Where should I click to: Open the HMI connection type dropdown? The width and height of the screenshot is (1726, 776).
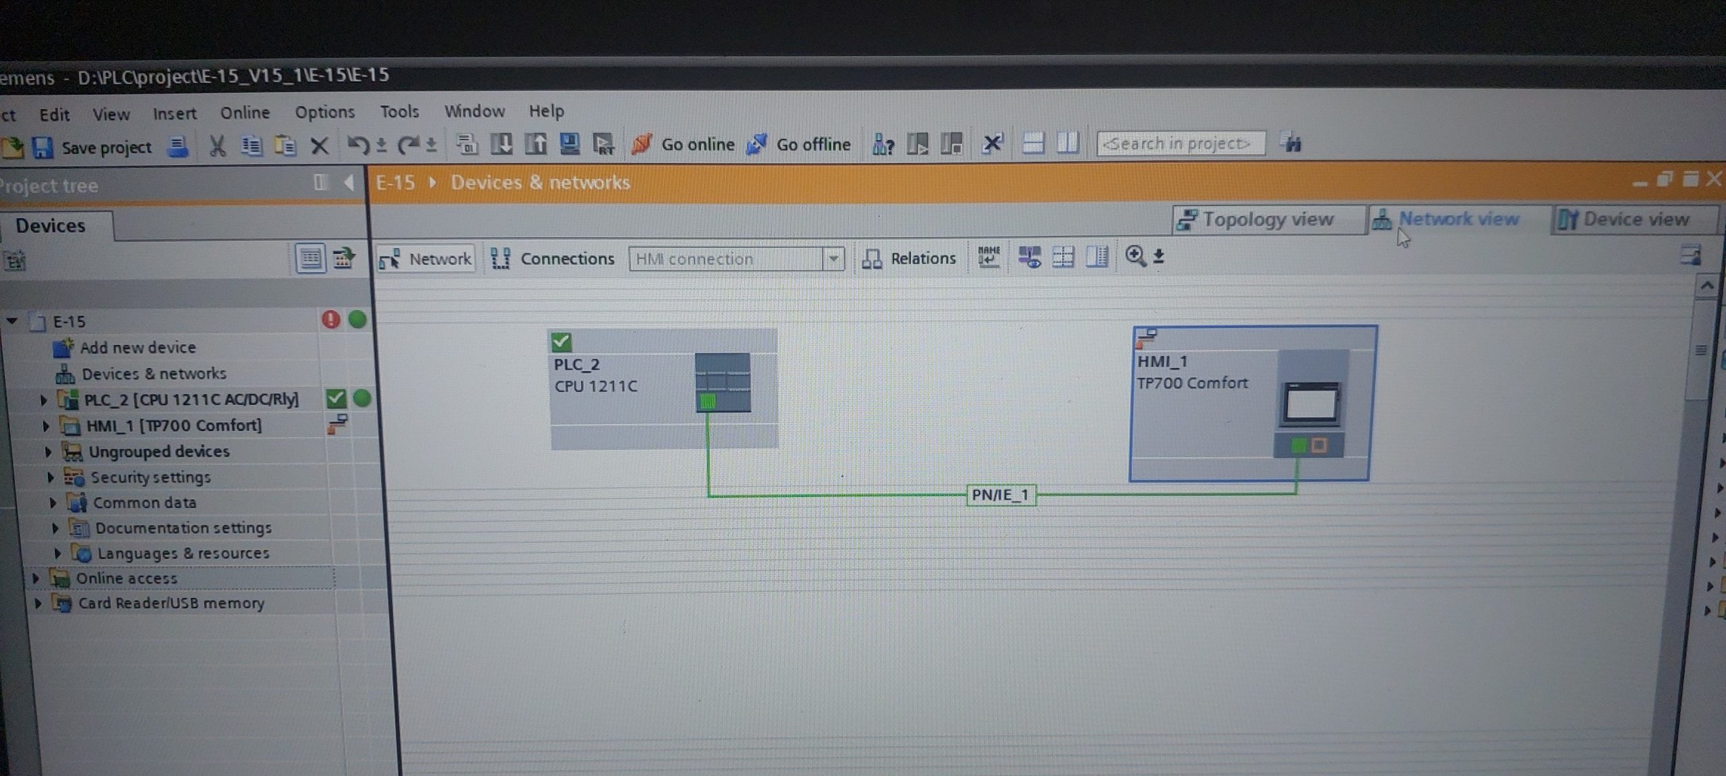click(834, 259)
